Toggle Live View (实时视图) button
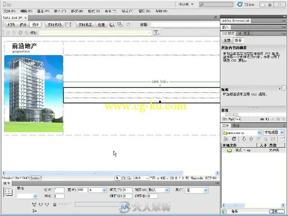 (x=85, y=25)
